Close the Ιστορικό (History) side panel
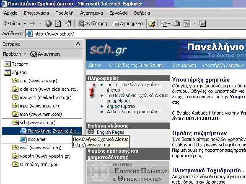This screenshot has width=246, height=184. coord(78,43)
